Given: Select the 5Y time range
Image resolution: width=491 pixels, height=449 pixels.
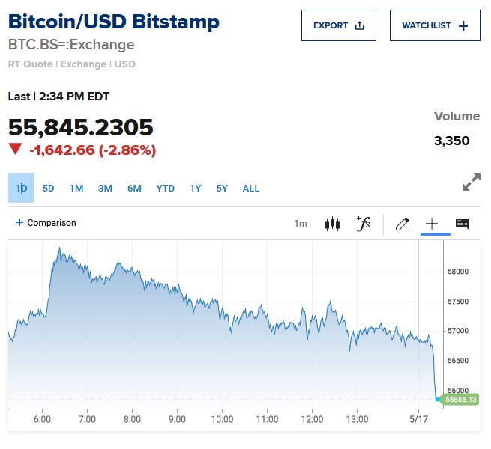Looking at the screenshot, I should pos(222,188).
